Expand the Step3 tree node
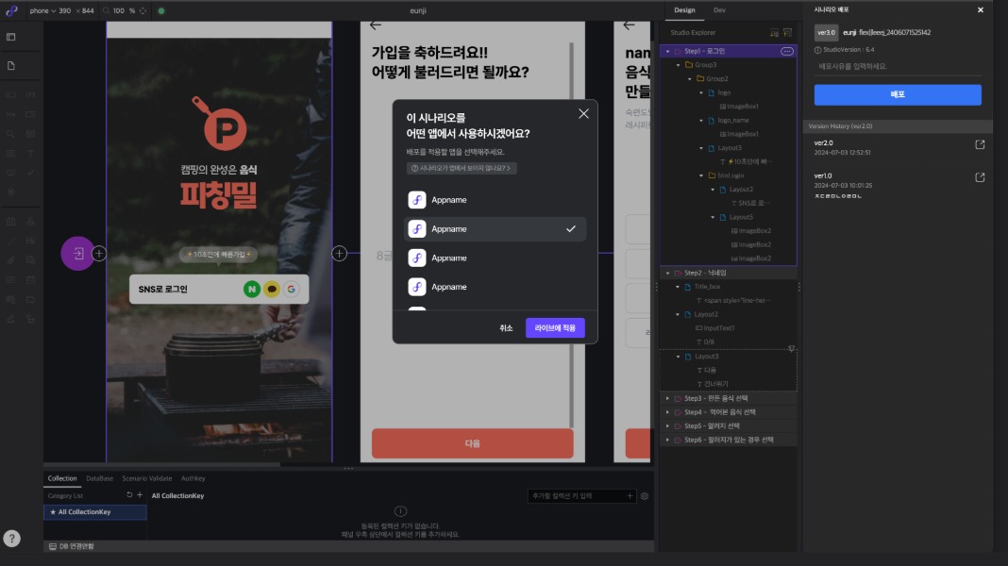The width and height of the screenshot is (1008, 566). pyautogui.click(x=667, y=398)
